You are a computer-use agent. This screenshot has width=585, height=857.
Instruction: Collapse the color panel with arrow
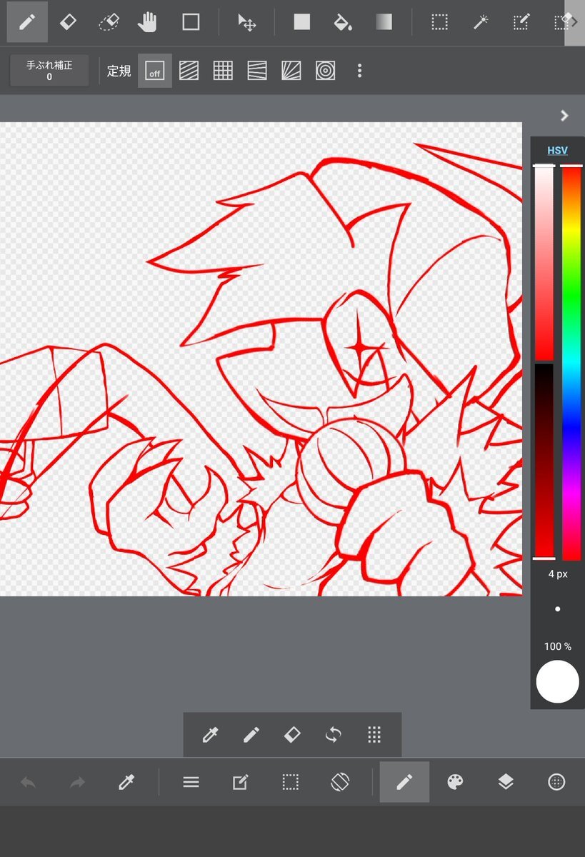click(564, 116)
